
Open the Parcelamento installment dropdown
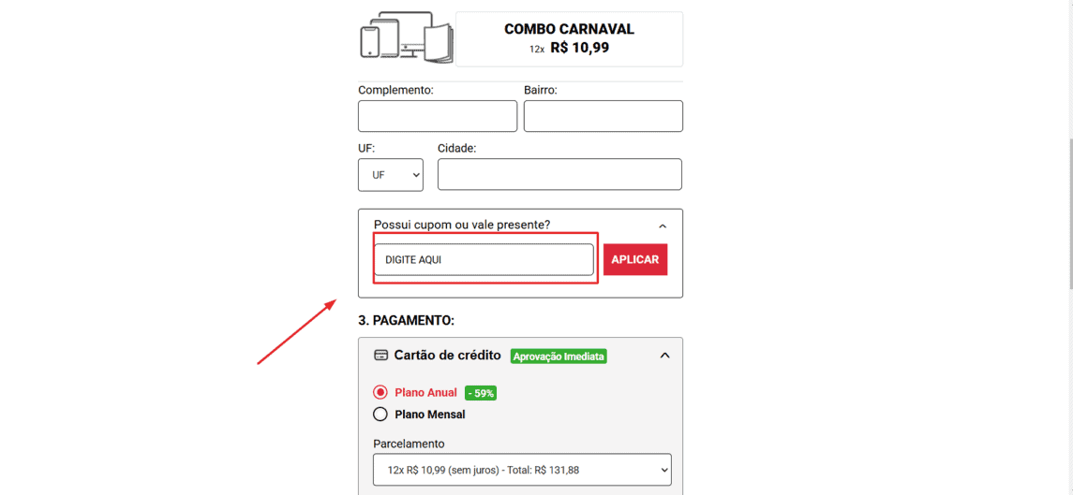522,470
